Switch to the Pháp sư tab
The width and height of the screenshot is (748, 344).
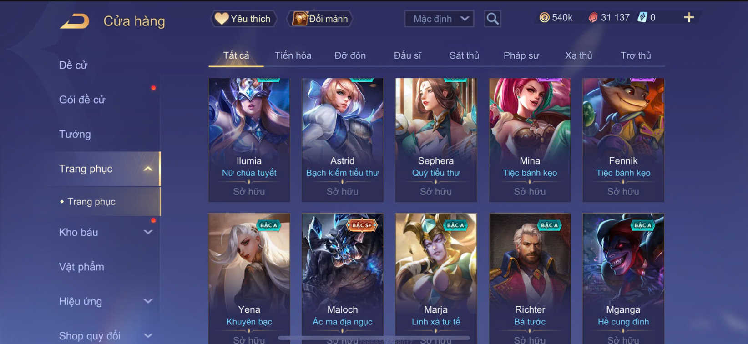click(x=521, y=55)
